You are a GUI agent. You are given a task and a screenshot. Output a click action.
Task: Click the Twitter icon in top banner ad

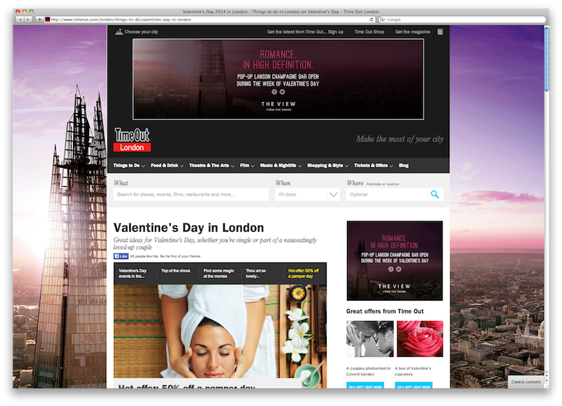click(x=282, y=92)
